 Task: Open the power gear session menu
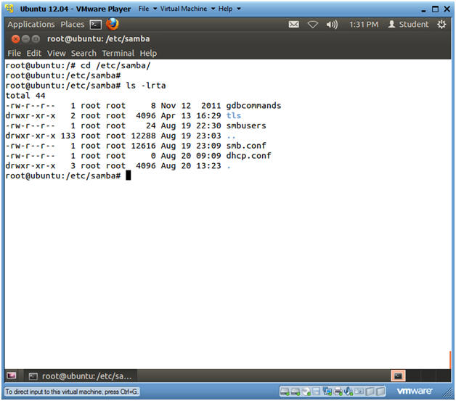[x=441, y=25]
